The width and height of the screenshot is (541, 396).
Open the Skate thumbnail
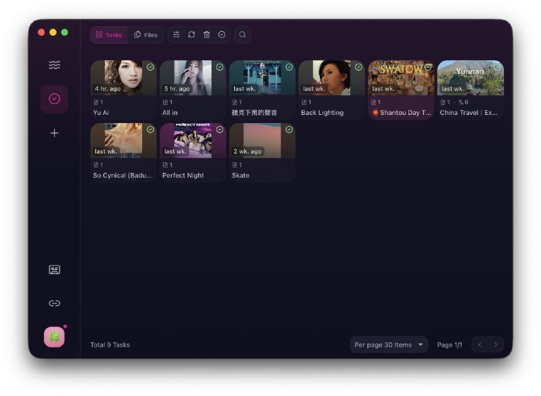pyautogui.click(x=262, y=141)
